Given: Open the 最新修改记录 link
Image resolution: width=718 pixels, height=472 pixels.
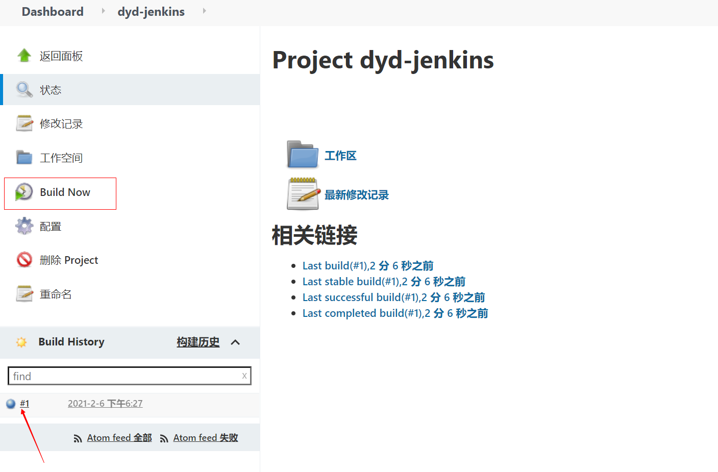Looking at the screenshot, I should (357, 195).
